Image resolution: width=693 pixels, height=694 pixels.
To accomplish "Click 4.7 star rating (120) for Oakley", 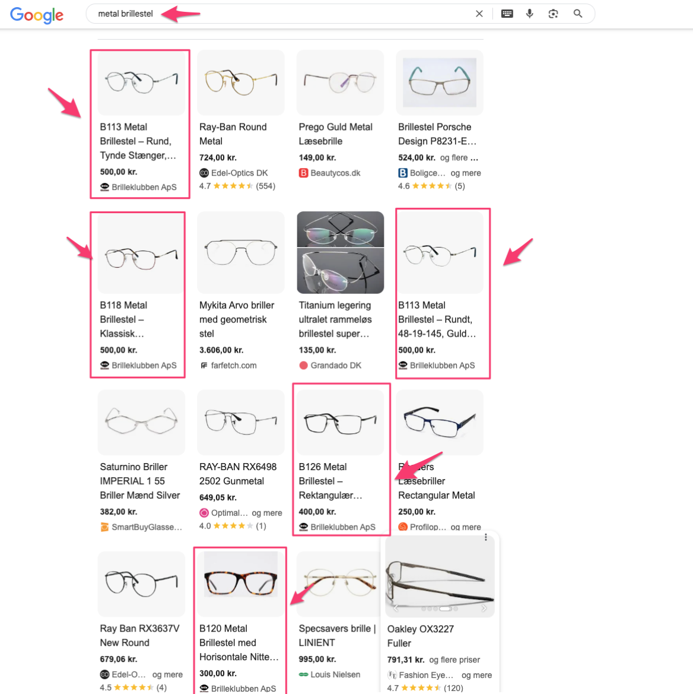I will point(425,688).
